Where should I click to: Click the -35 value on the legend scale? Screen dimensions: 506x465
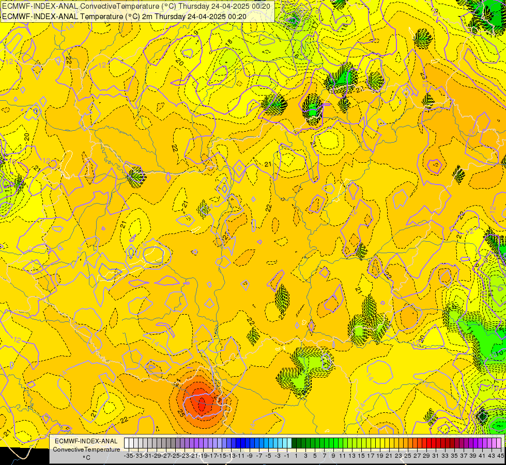coord(129,456)
